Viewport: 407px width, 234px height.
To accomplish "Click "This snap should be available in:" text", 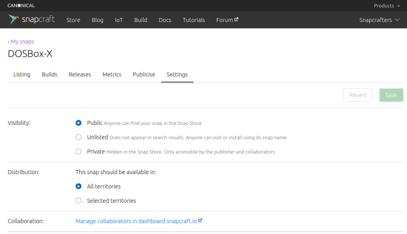I will point(116,172).
